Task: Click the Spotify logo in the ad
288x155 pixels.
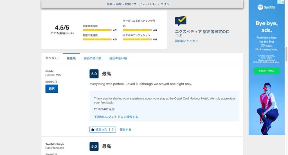Action: [x=266, y=7]
